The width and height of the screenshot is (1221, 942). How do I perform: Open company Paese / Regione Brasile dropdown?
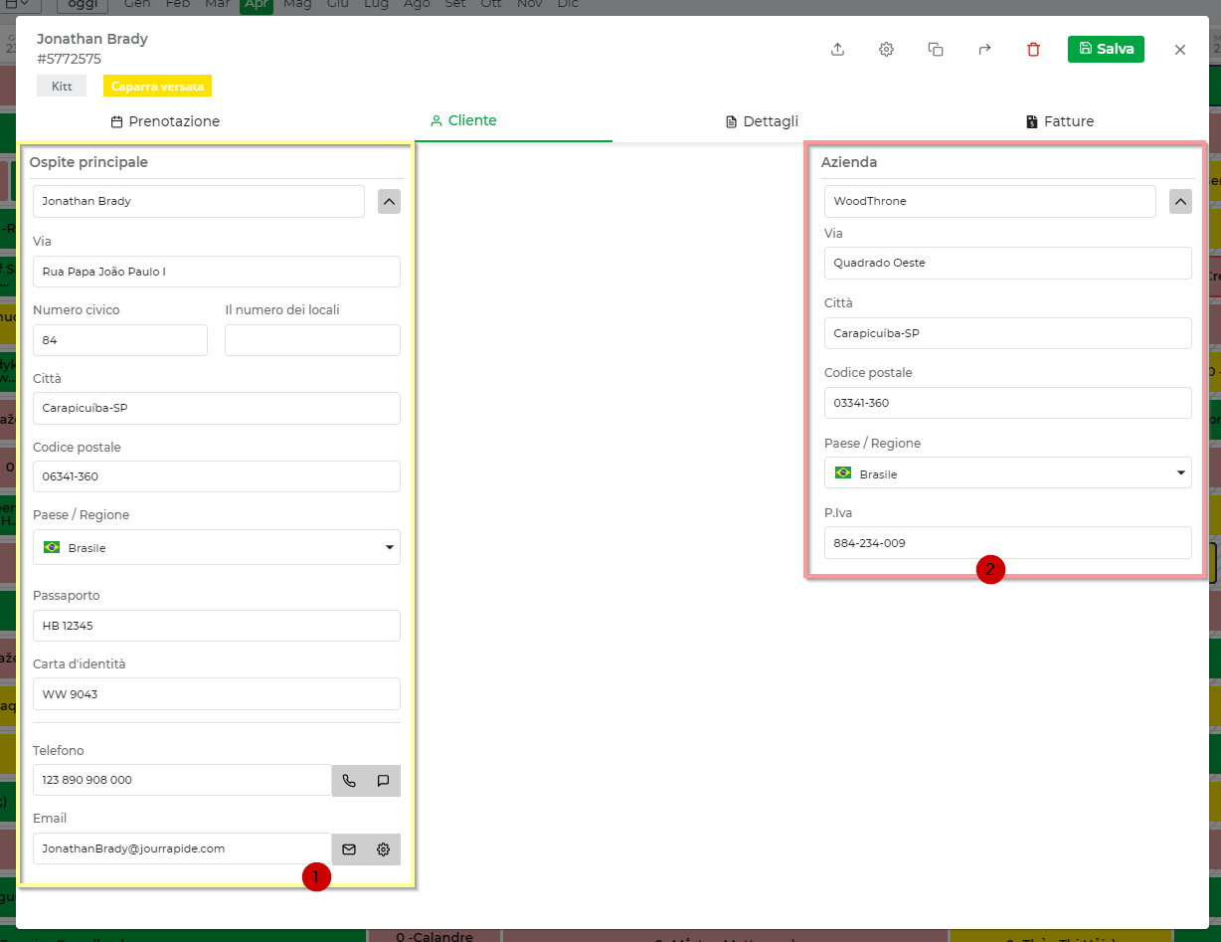click(x=1008, y=472)
